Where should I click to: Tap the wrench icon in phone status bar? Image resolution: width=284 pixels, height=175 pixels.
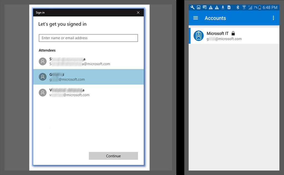point(192,7)
